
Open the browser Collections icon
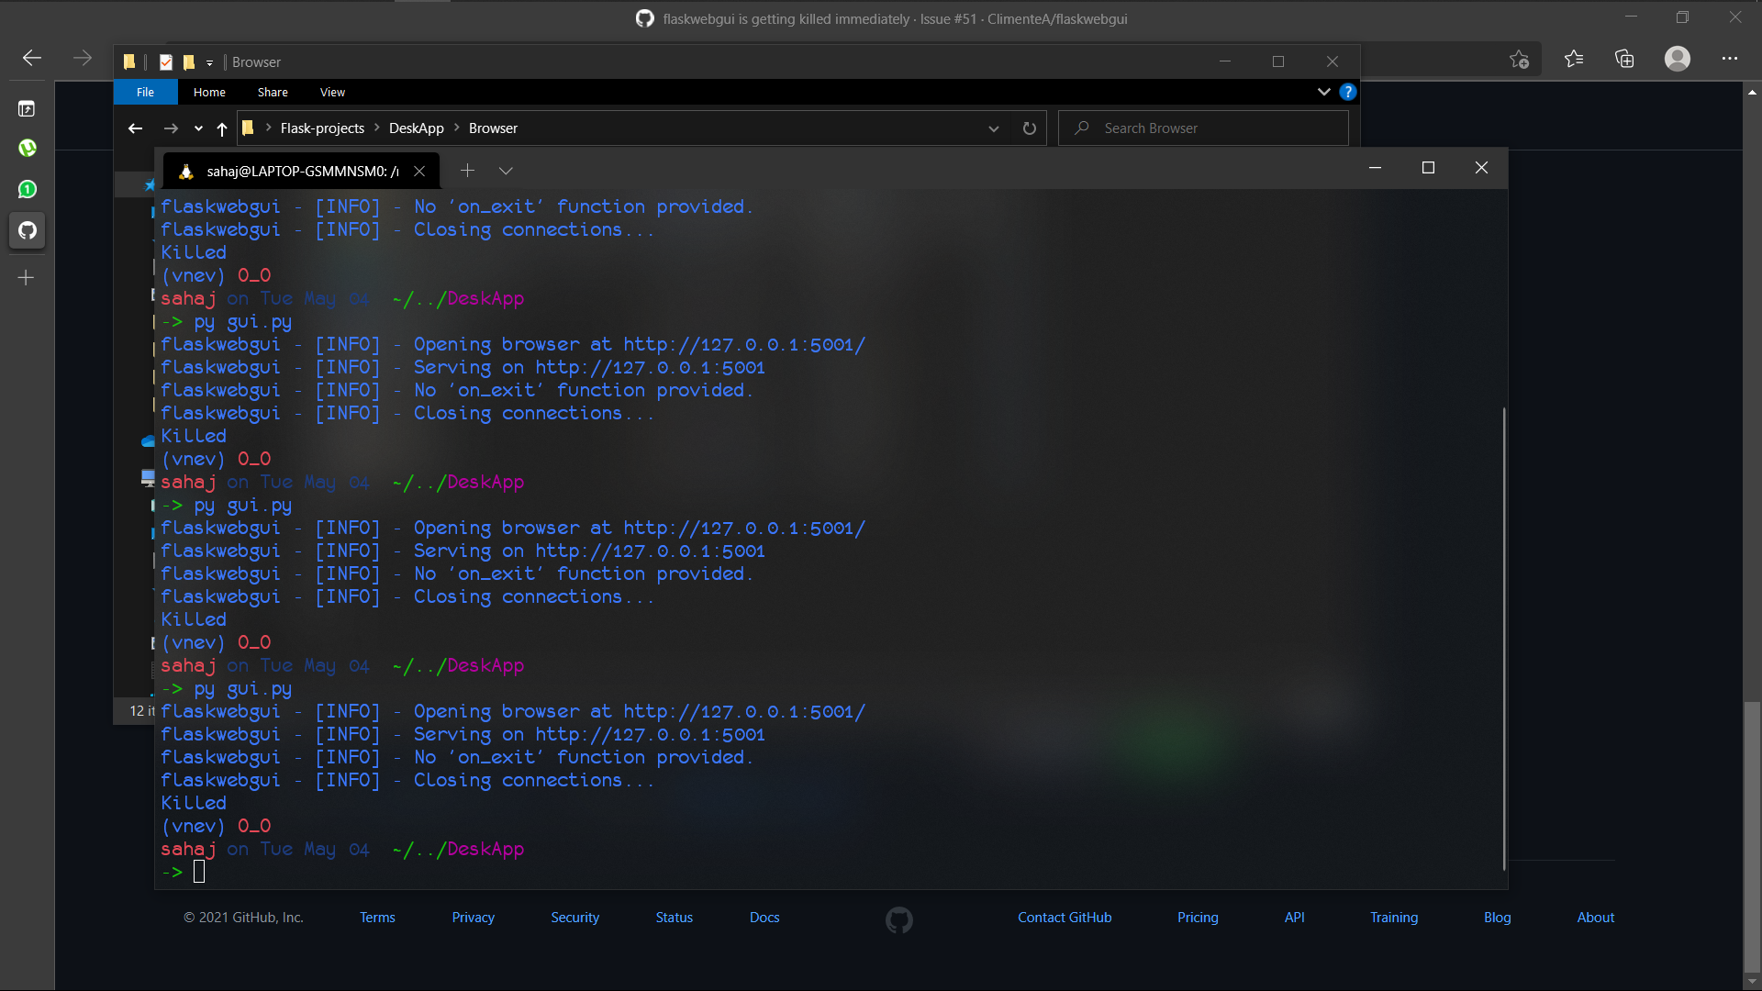pyautogui.click(x=1624, y=59)
